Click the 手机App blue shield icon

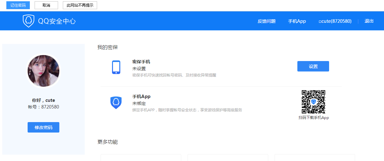click(116, 103)
